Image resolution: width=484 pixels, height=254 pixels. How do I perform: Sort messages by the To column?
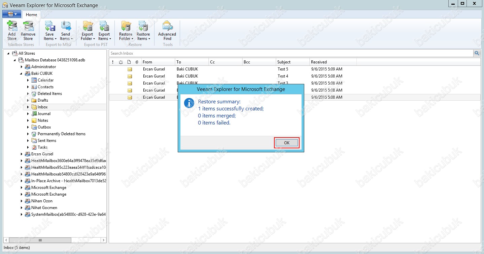click(192, 62)
